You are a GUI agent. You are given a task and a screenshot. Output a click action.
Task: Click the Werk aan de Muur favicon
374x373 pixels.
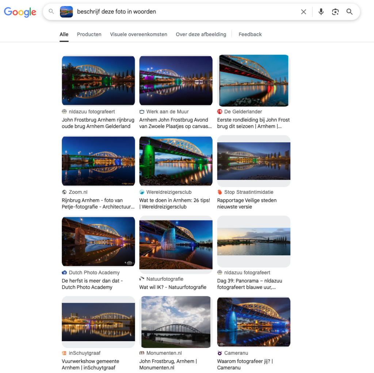tap(142, 112)
